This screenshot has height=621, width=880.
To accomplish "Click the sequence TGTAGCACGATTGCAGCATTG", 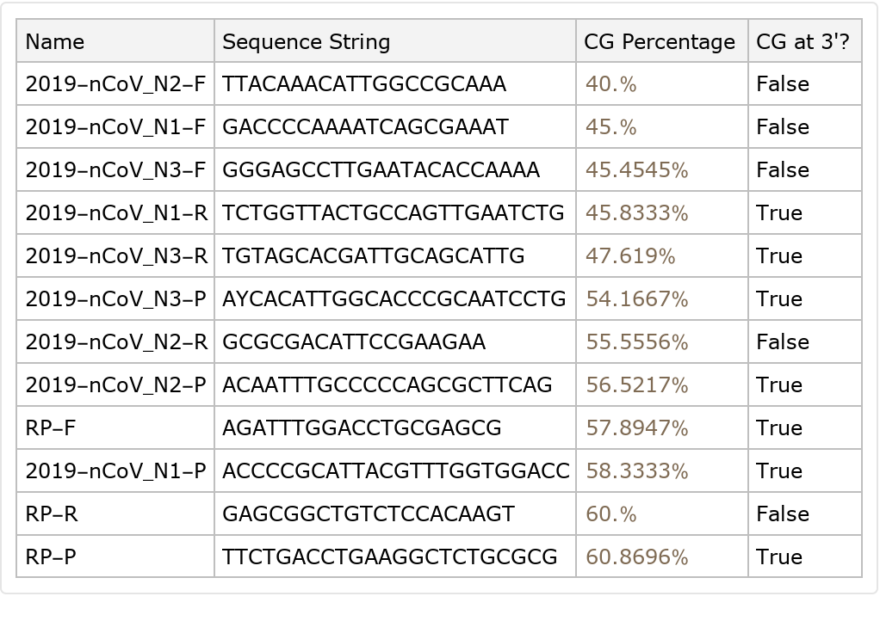I will pos(373,256).
